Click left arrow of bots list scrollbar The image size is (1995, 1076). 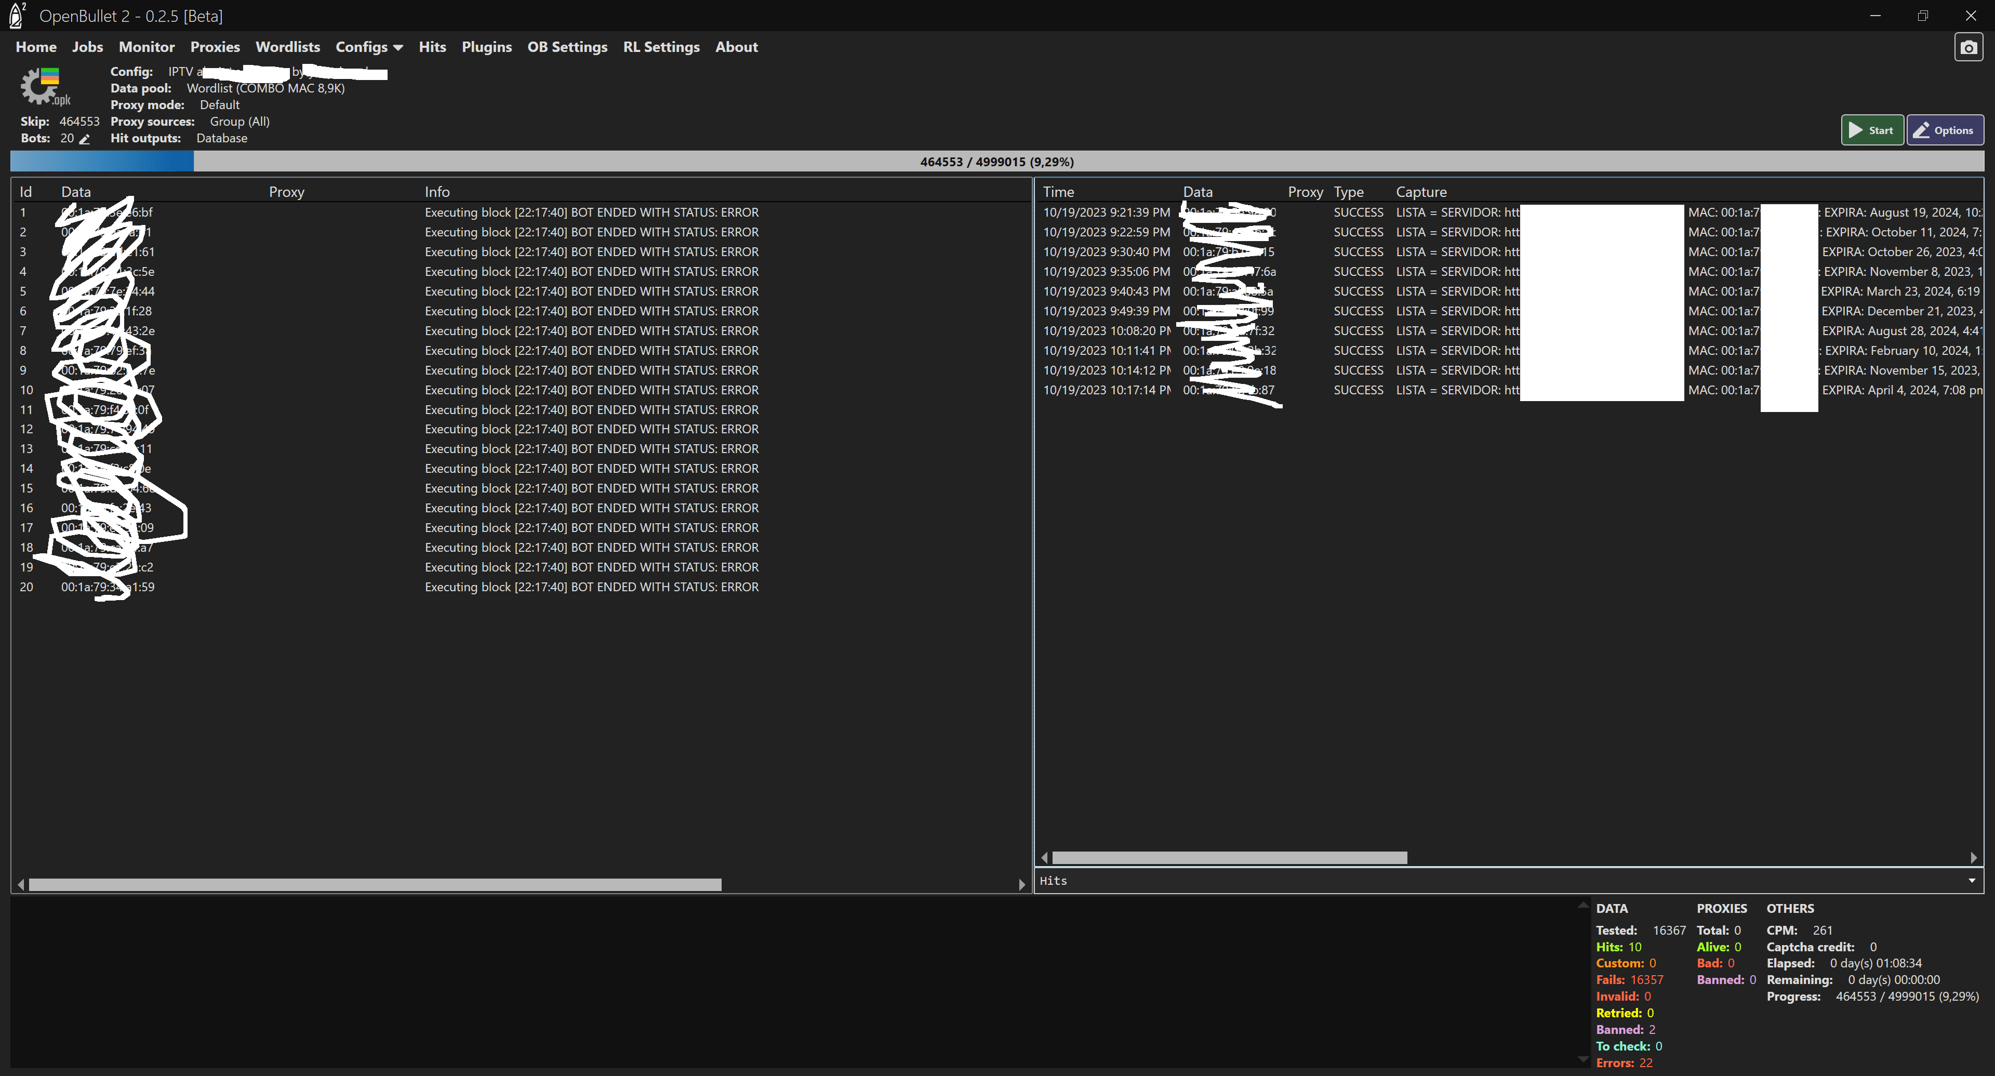tap(21, 885)
